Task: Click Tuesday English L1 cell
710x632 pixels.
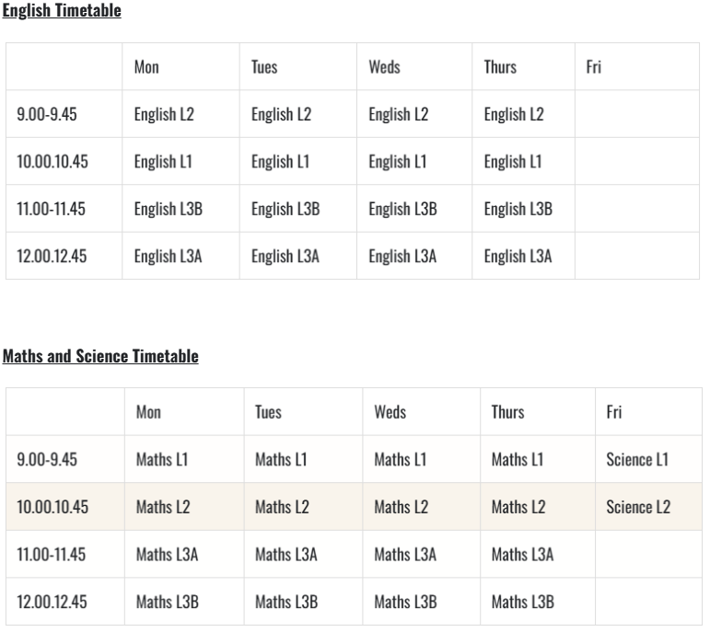Action: (x=280, y=162)
